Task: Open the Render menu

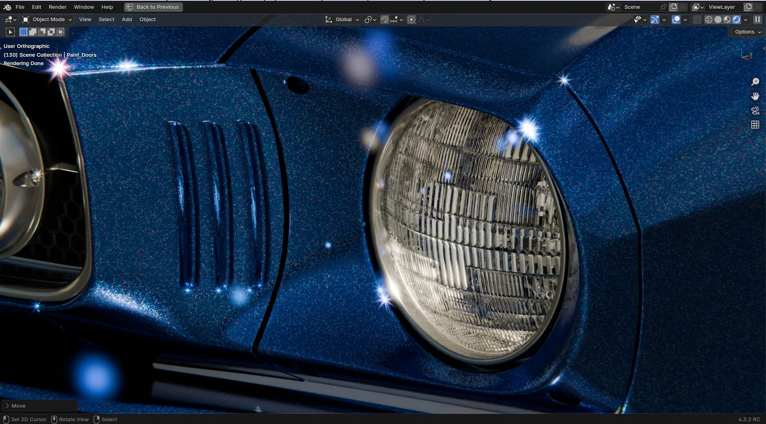Action: click(57, 7)
